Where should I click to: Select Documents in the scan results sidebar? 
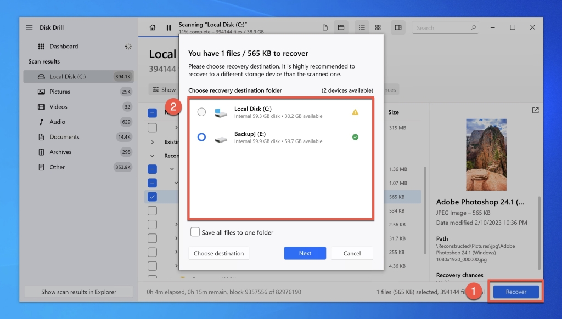click(x=60, y=136)
